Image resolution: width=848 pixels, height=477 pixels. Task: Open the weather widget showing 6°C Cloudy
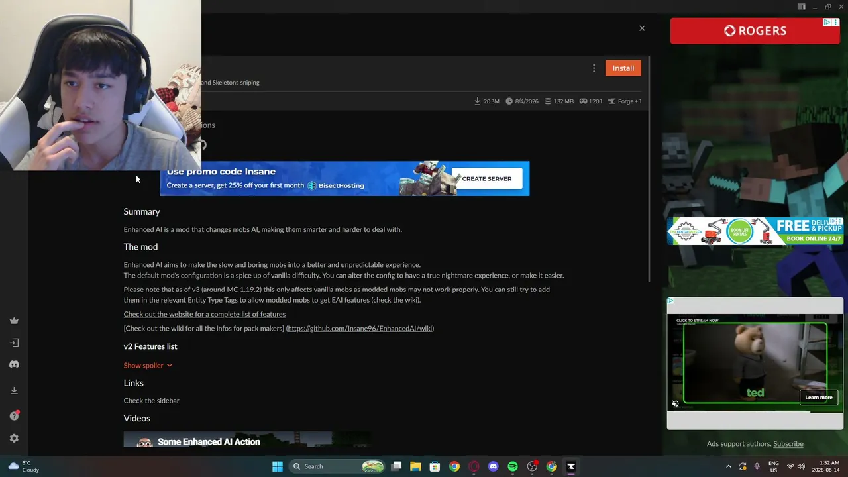point(24,466)
